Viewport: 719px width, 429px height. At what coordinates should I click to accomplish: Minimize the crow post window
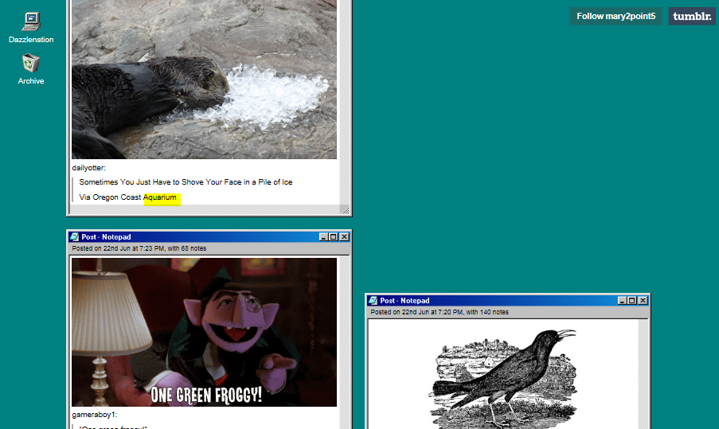[622, 301]
